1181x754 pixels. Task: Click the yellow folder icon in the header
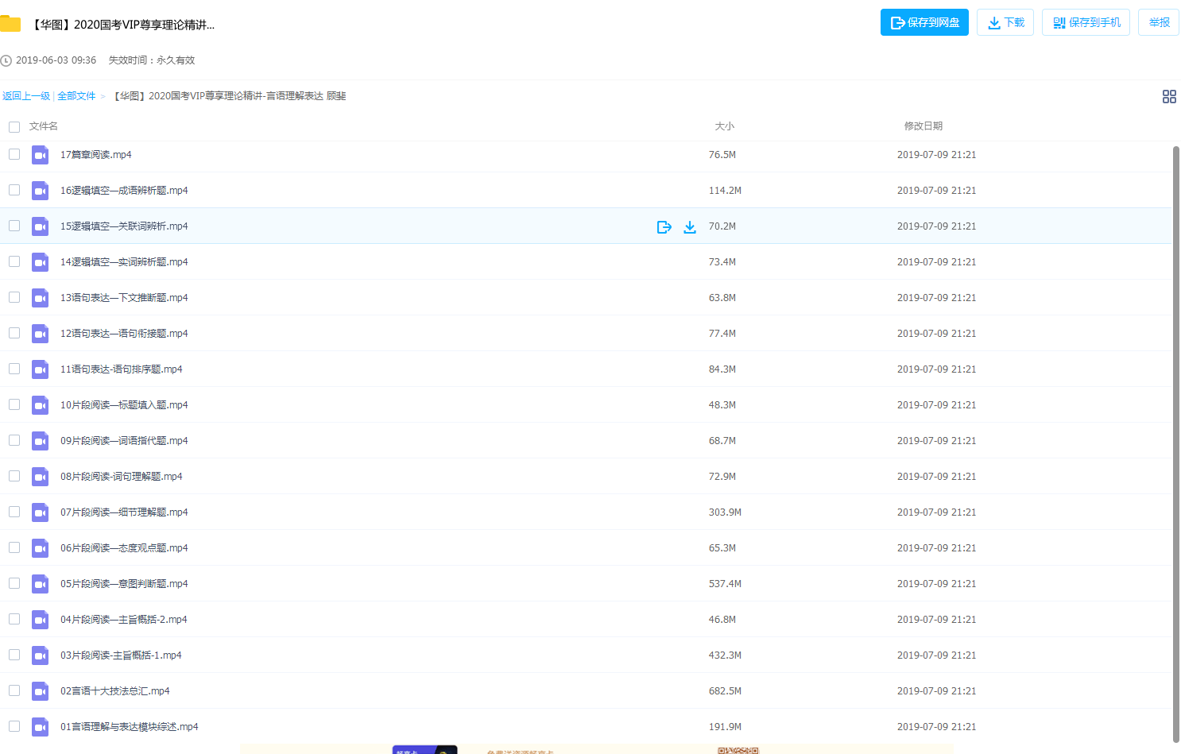coord(10,24)
